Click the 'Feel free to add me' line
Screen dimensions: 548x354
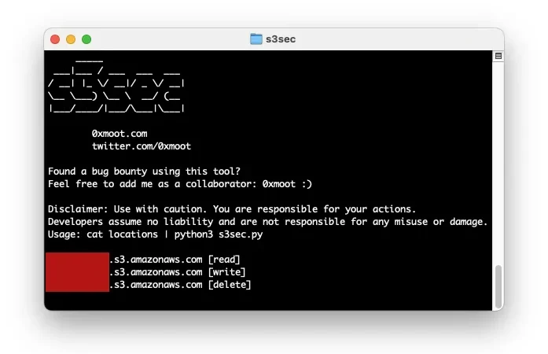pos(180,184)
